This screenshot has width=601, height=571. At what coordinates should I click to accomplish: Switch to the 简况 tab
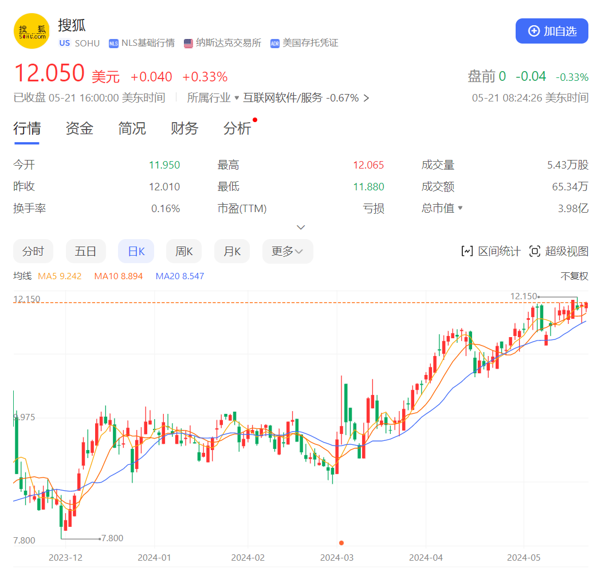click(x=132, y=128)
